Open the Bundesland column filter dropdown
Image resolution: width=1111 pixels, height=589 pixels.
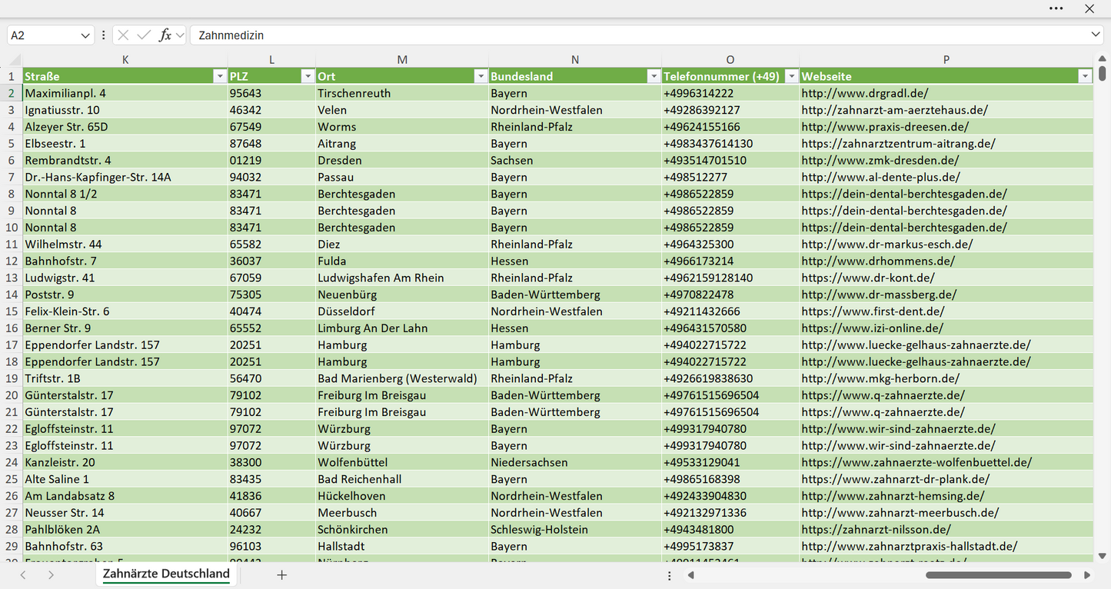654,76
